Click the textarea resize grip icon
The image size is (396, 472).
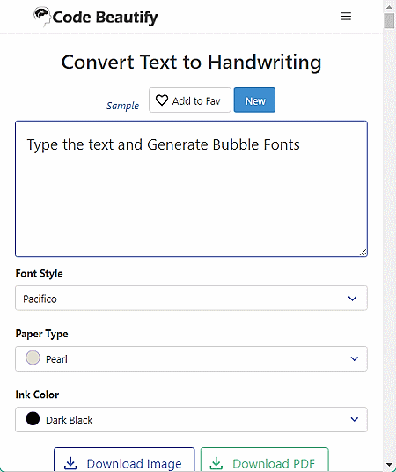(363, 252)
